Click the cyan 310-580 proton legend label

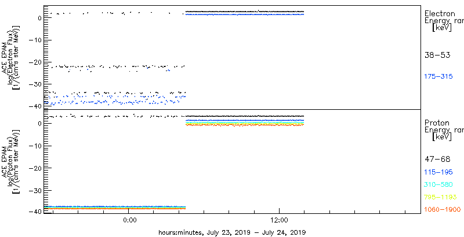coord(438,185)
